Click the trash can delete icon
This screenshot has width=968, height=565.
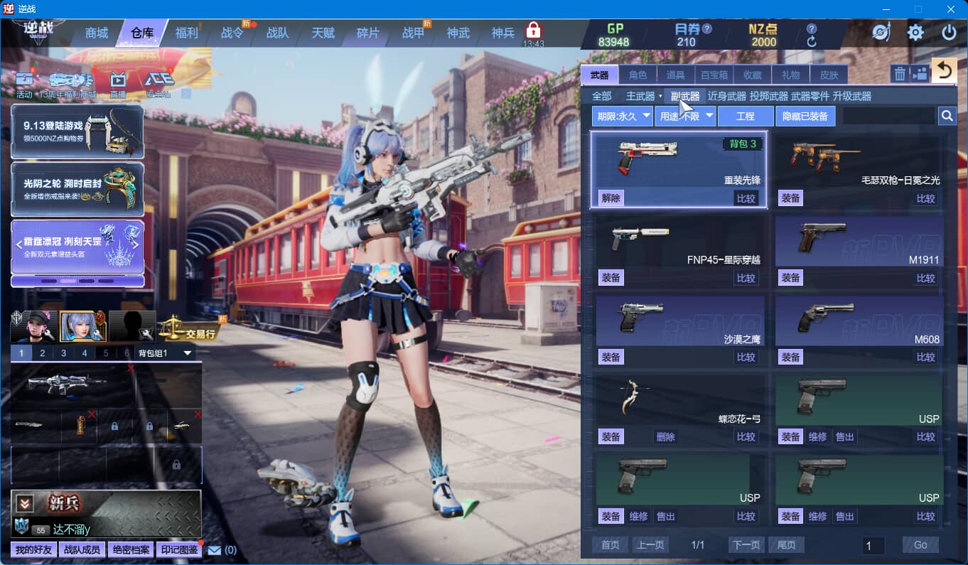coord(900,73)
